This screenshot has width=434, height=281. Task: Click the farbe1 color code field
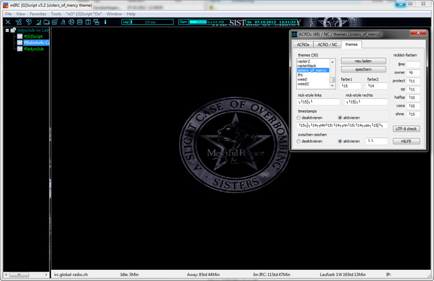click(350, 86)
